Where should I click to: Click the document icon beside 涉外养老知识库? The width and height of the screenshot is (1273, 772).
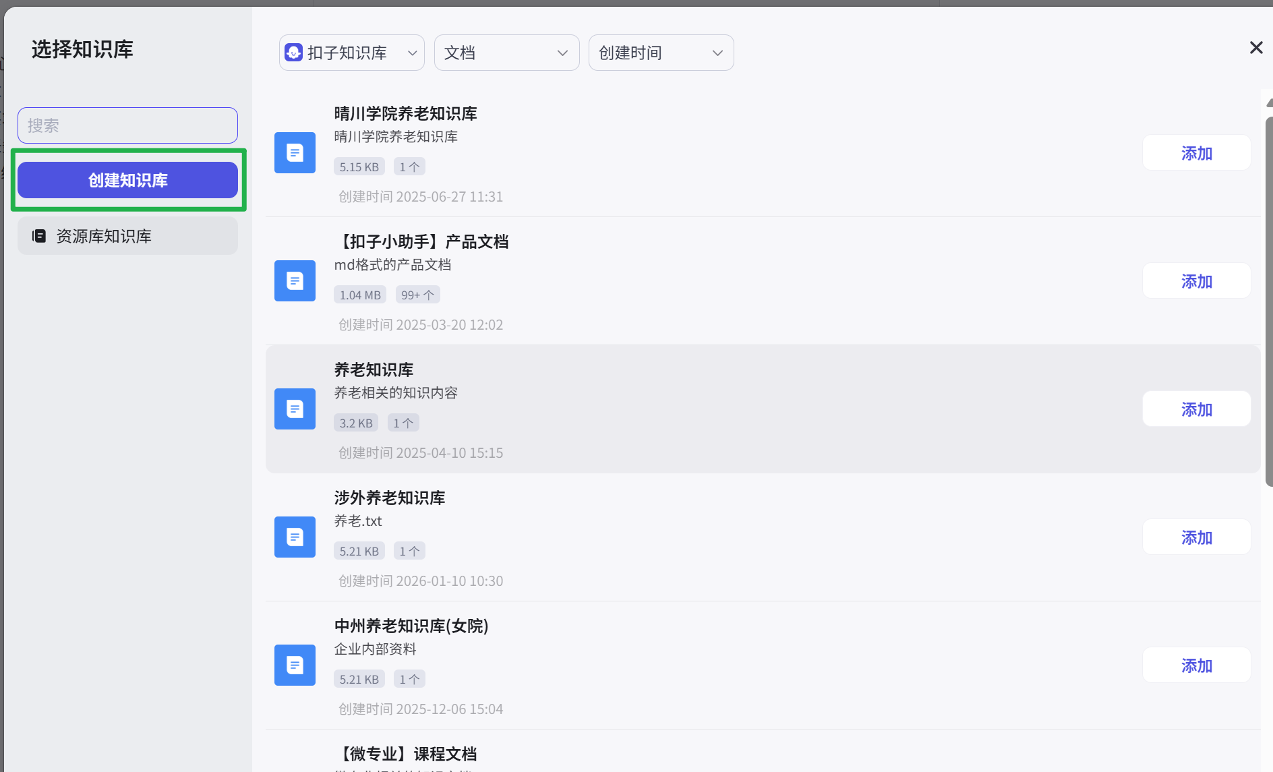pyautogui.click(x=295, y=537)
